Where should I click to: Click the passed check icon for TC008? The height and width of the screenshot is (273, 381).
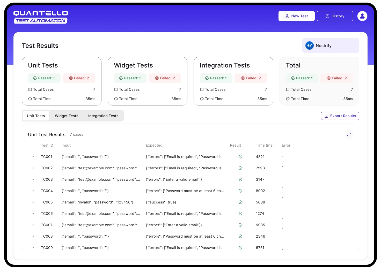coord(240,236)
